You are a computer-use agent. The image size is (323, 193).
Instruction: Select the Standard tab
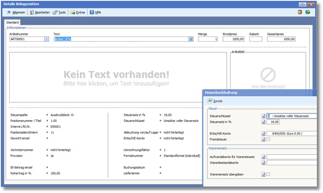pos(13,23)
